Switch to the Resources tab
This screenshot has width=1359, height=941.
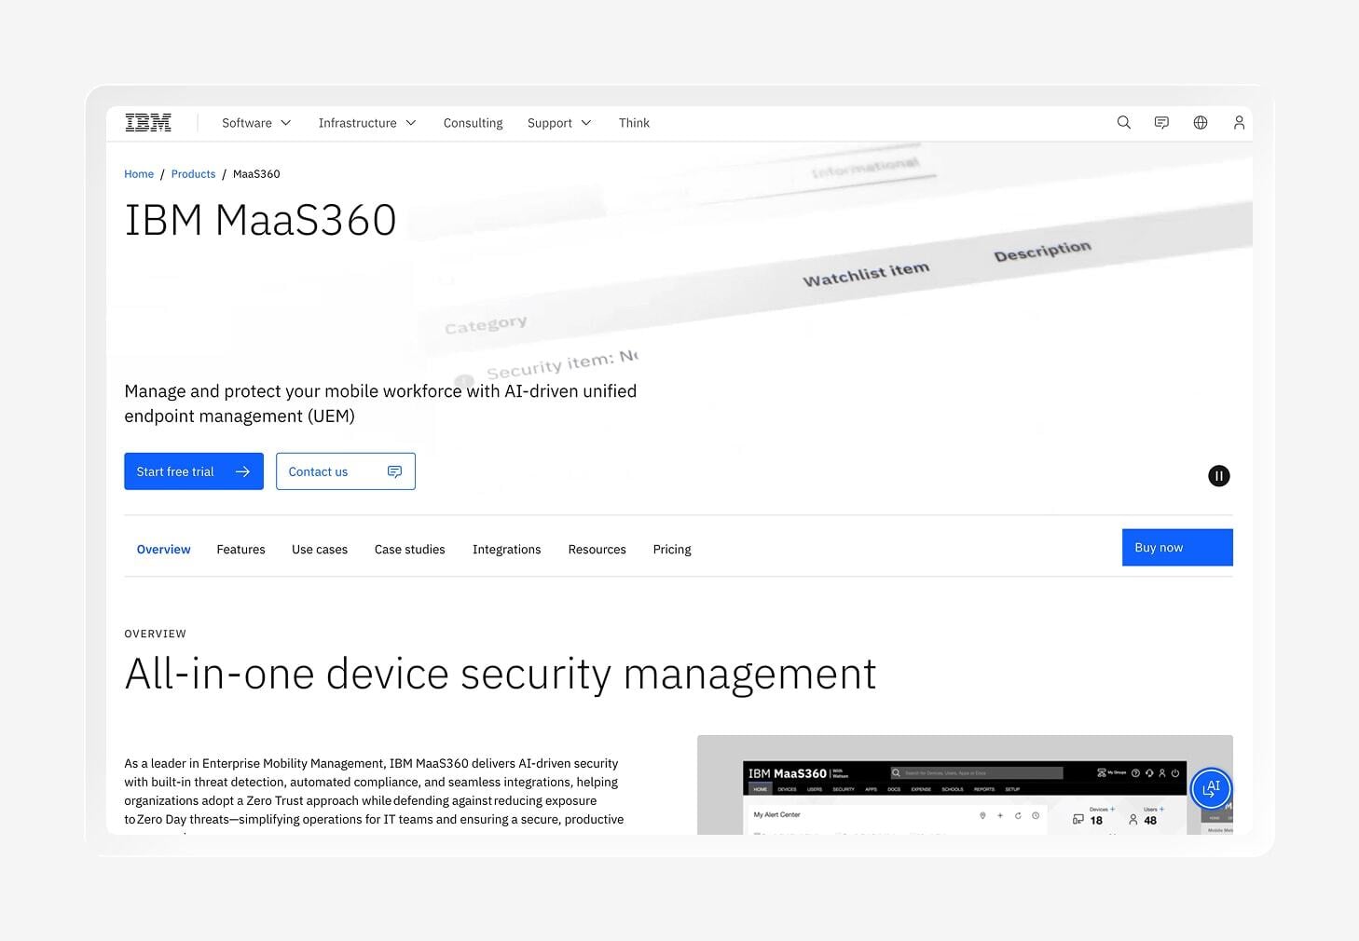[597, 550]
